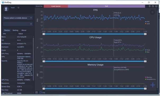This screenshot has height=96, width=160.
Task: Open the About tab
Action: pyautogui.click(x=24, y=30)
